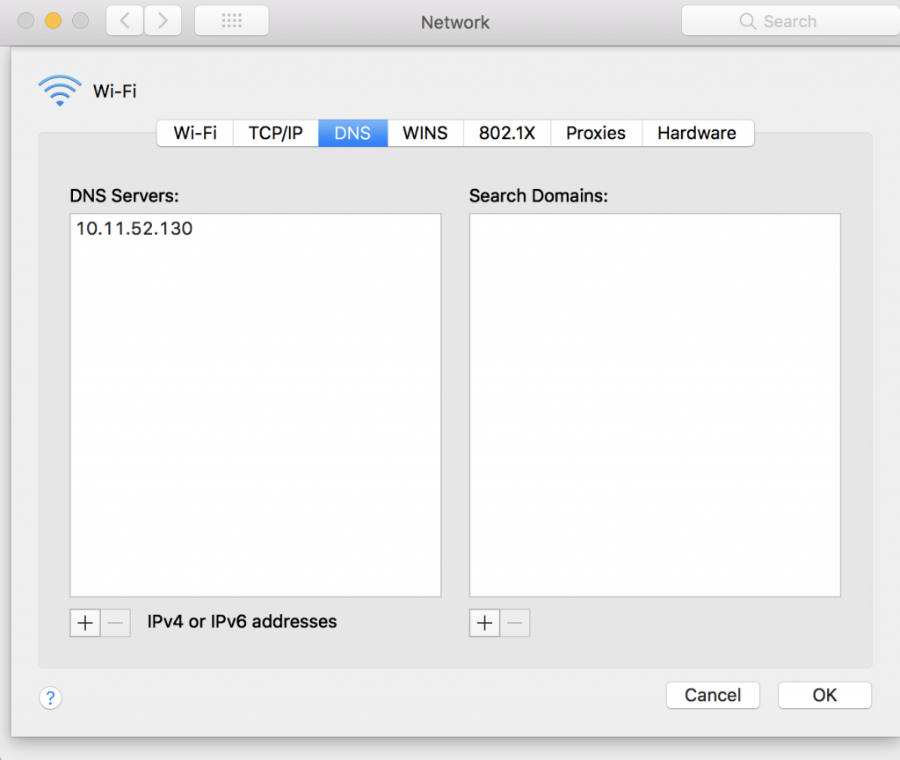Add a DNS server with plus button

point(85,624)
